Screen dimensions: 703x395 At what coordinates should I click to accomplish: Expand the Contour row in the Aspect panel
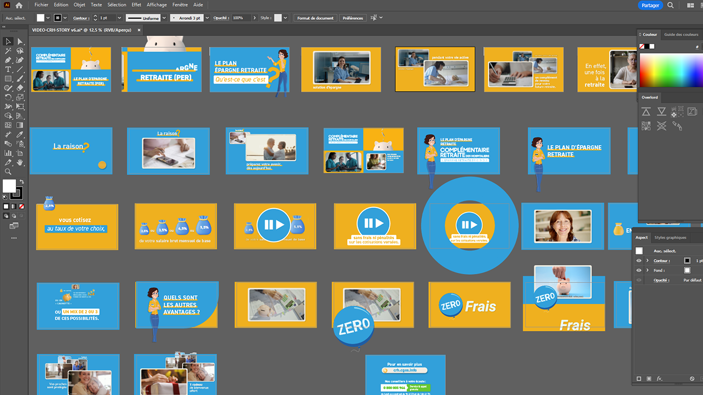pos(647,261)
